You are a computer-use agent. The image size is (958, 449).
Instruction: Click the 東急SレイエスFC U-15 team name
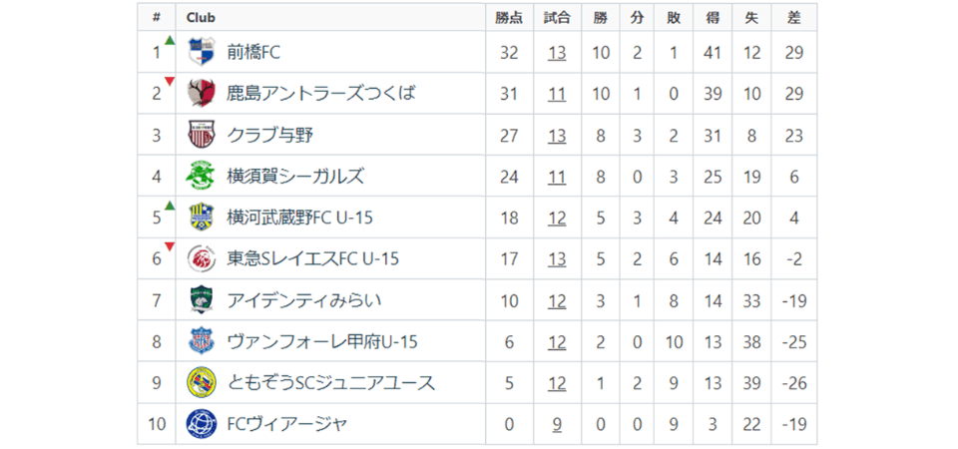point(312,259)
